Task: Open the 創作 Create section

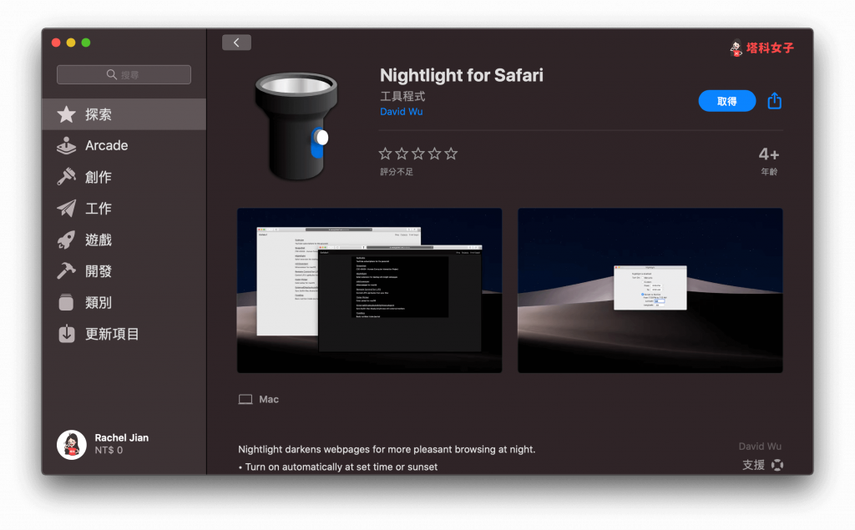Action: tap(124, 177)
